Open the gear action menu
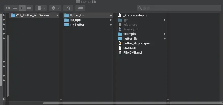This screenshot has width=223, height=105. [55, 8]
